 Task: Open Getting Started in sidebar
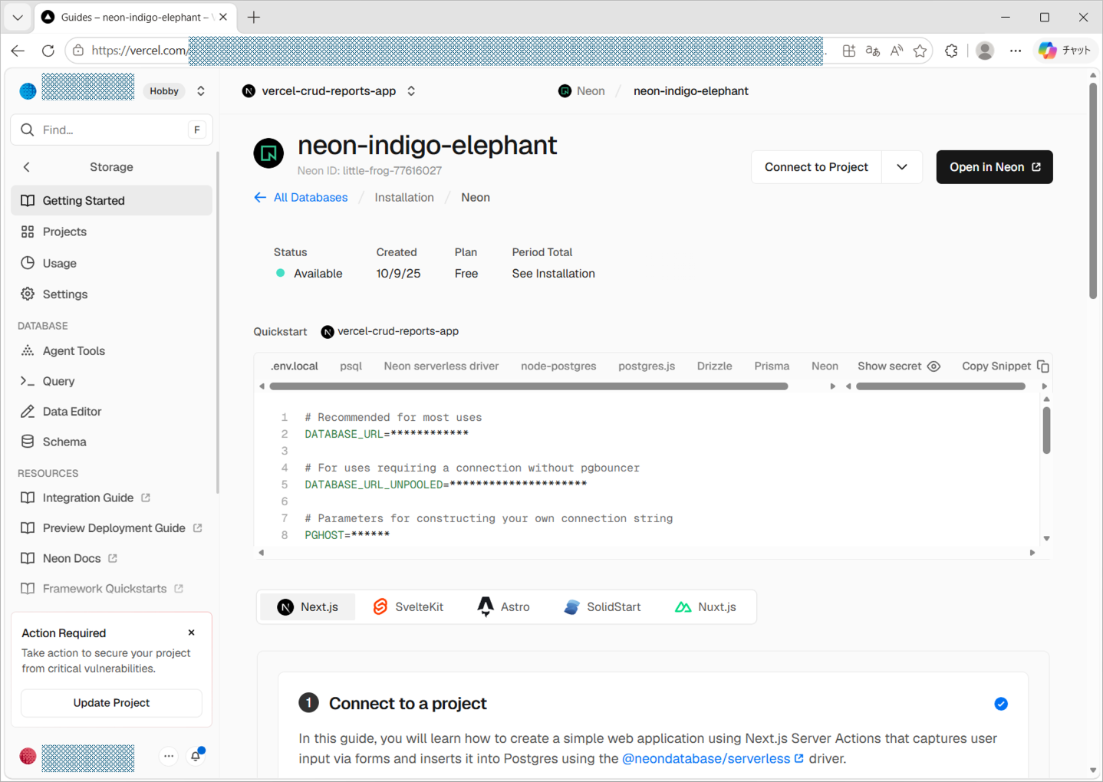[x=111, y=200]
